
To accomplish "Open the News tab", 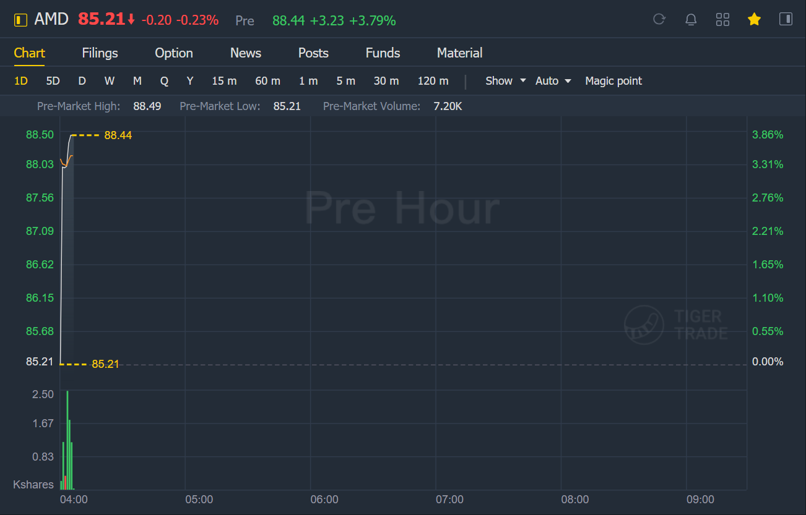I will [246, 53].
